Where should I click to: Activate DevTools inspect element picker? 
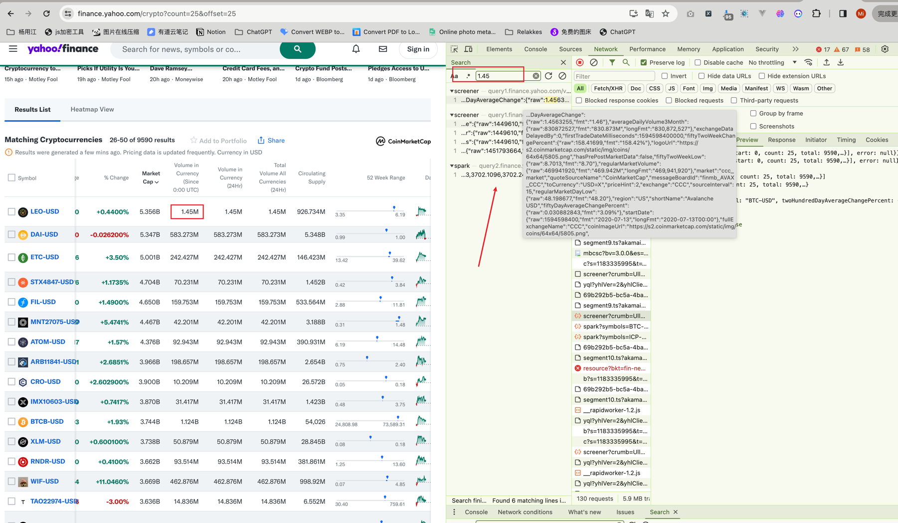click(454, 49)
